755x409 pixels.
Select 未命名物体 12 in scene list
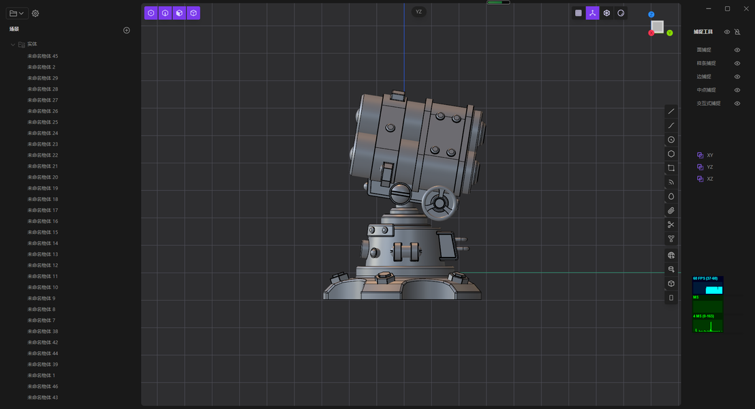pyautogui.click(x=42, y=265)
